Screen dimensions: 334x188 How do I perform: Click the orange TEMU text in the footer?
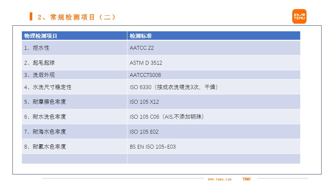[246, 179]
